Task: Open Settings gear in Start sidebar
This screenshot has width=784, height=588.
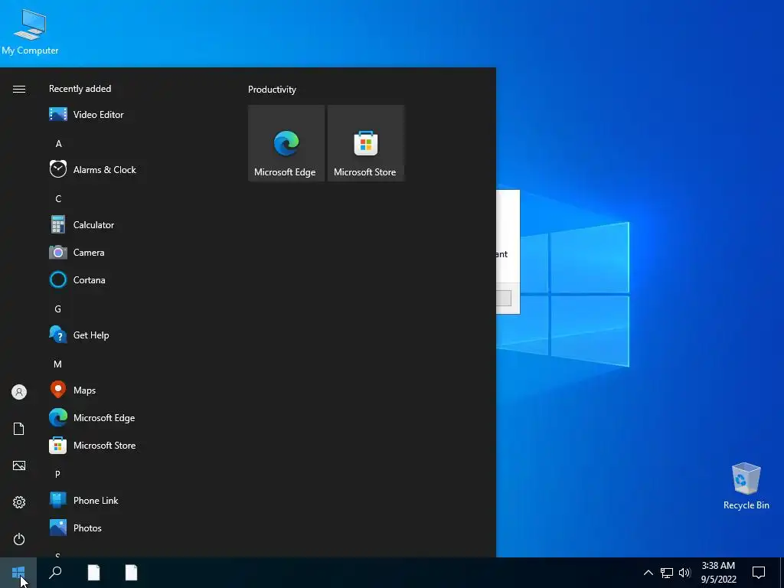Action: point(19,502)
